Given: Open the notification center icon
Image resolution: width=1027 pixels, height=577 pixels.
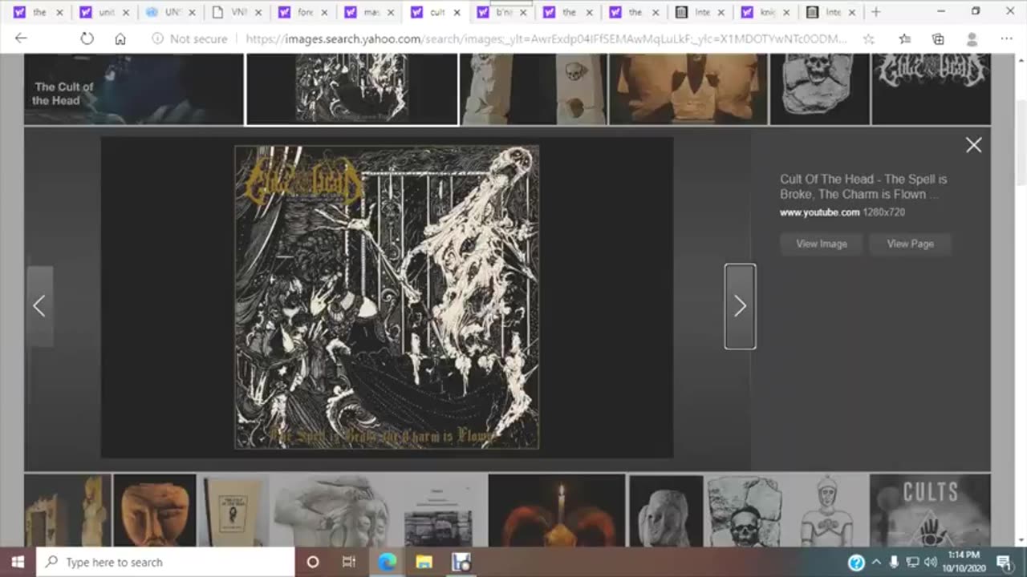Looking at the screenshot, I should 1004,563.
